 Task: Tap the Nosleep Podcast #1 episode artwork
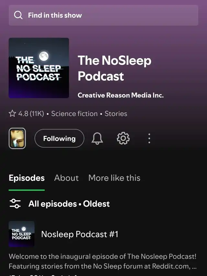point(21,234)
